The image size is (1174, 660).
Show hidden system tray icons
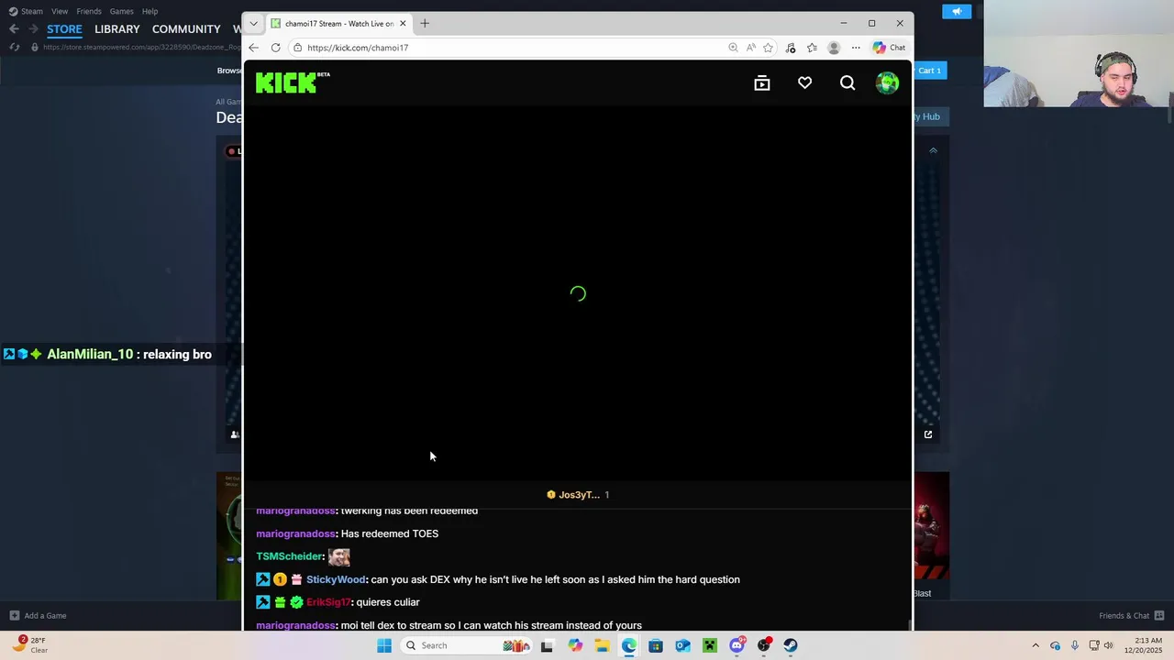pos(1036,645)
